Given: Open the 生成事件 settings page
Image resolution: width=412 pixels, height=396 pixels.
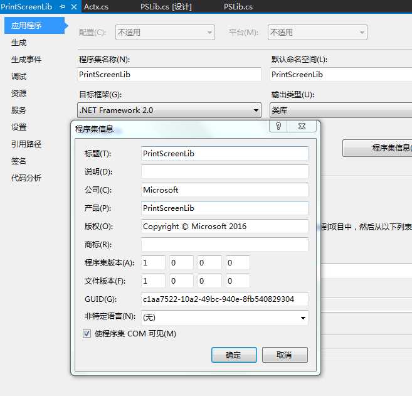Looking at the screenshot, I should [26, 60].
